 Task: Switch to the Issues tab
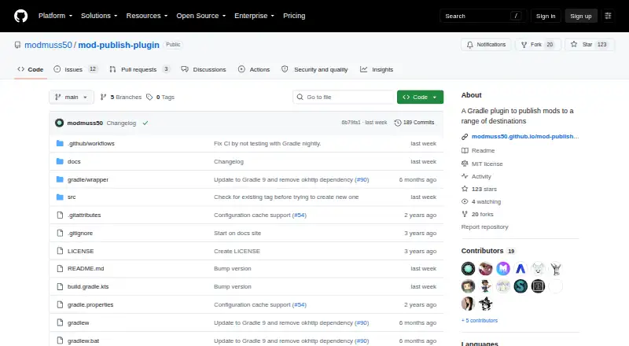click(x=75, y=69)
